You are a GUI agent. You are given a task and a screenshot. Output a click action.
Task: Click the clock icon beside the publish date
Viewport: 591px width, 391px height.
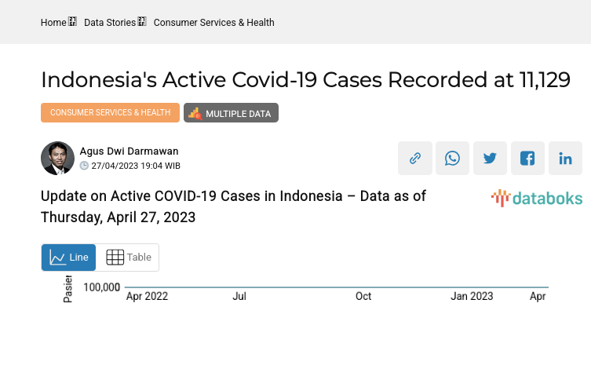tap(85, 166)
